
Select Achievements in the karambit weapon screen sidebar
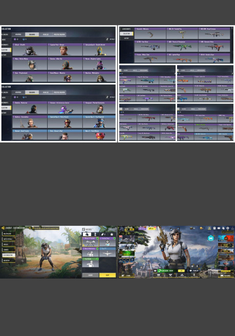(126, 29)
